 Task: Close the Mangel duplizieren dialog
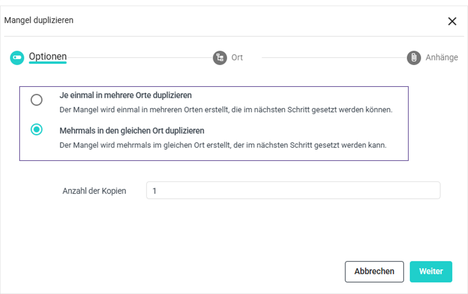[x=452, y=22]
